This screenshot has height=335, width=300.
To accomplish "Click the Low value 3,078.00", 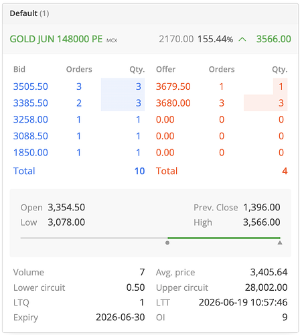I will click(x=66, y=222).
